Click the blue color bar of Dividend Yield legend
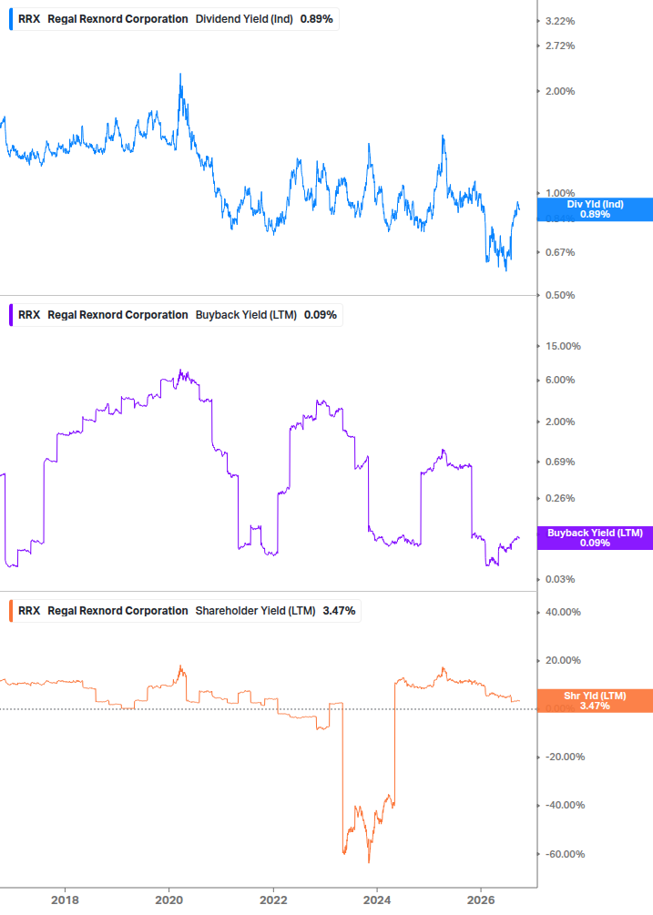Viewport: 653px width, 915px height. tap(11, 19)
